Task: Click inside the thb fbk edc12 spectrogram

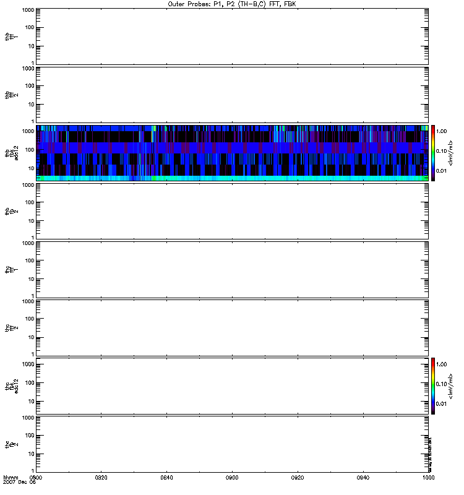Action: point(232,153)
